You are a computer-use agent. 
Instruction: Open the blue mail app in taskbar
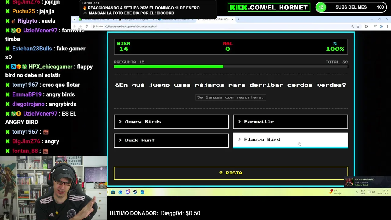coord(120,192)
